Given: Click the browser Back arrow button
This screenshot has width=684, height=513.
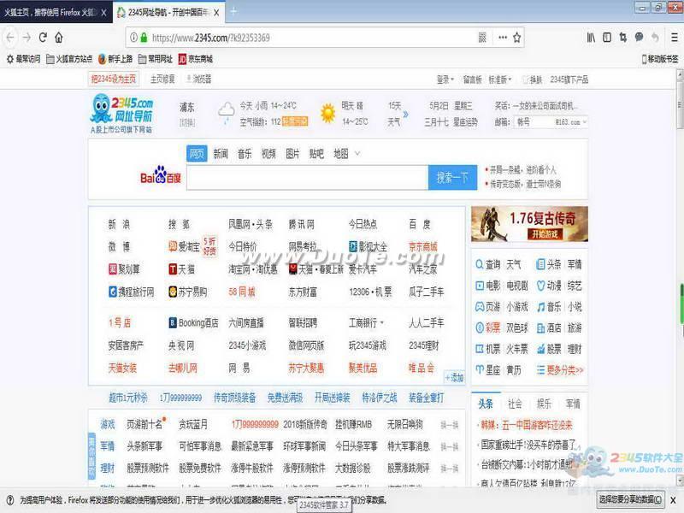Looking at the screenshot, I should click(x=10, y=38).
